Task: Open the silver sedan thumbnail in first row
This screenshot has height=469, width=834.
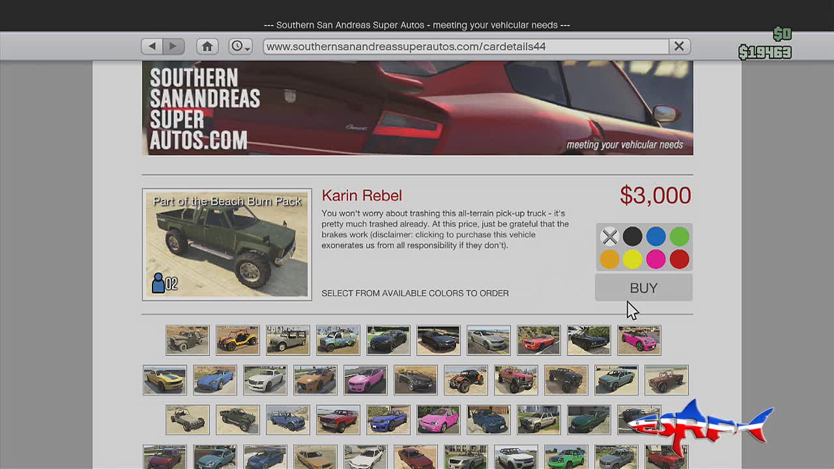Action: click(x=489, y=340)
